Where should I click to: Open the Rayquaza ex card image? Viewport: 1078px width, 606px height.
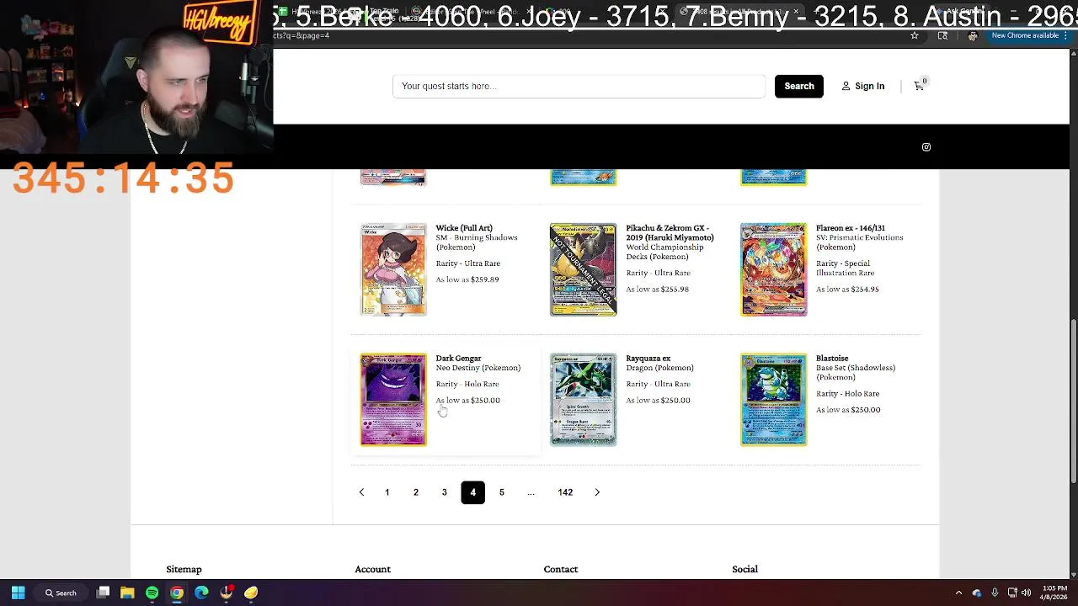[x=583, y=400]
